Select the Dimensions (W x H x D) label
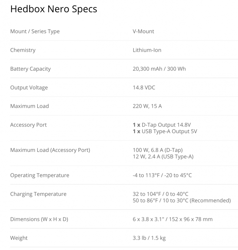This screenshot has width=238, height=250. [39, 219]
